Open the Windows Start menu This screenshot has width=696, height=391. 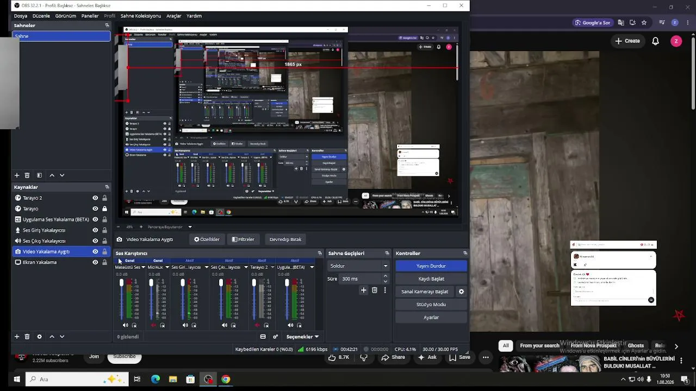(x=17, y=379)
